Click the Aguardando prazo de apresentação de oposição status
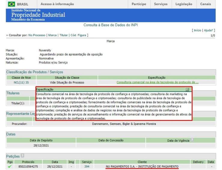The image size is (222, 170). click(x=71, y=54)
